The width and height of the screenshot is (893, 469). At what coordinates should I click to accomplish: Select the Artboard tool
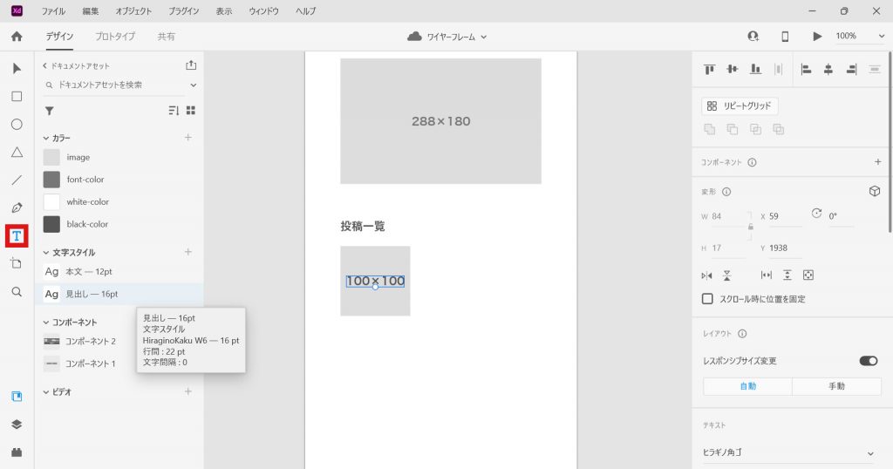(x=17, y=263)
